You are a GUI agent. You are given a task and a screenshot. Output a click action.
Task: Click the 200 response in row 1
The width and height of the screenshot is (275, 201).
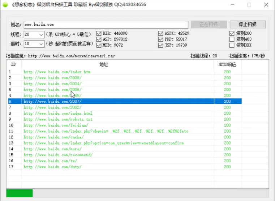click(227, 72)
